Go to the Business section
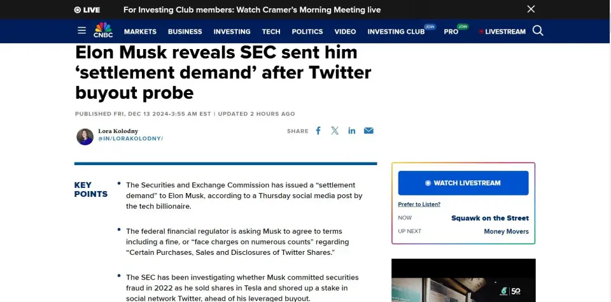 point(185,31)
